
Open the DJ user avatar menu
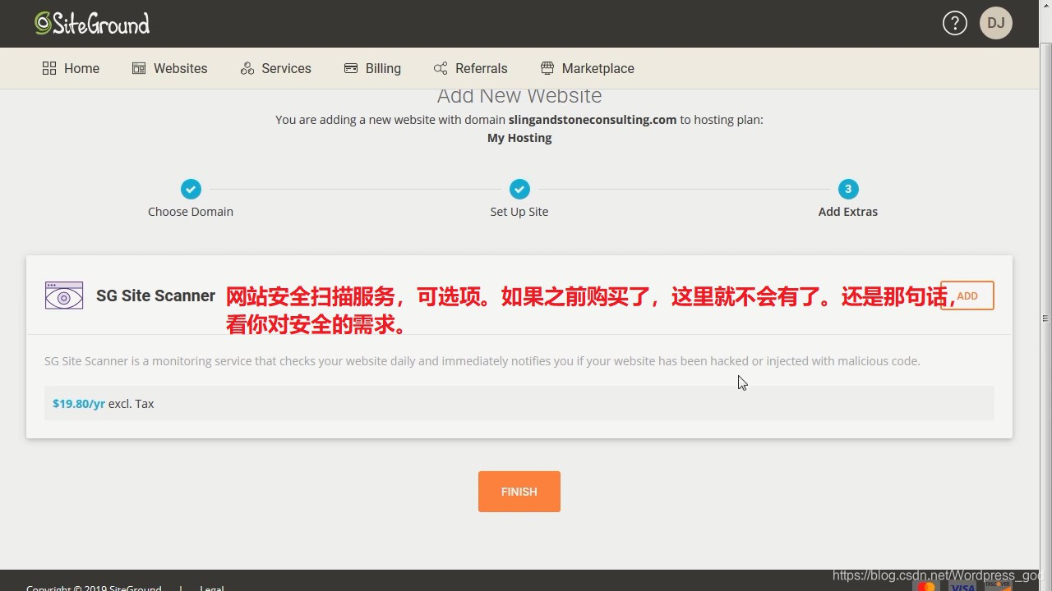coord(996,23)
